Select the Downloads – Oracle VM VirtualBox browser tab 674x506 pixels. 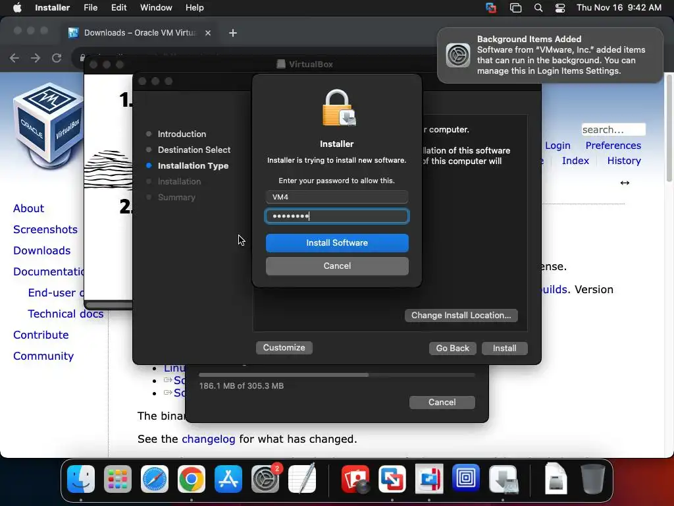tap(140, 33)
